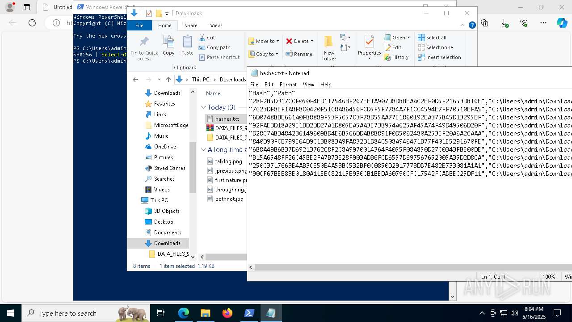Screen dimensions: 572x322
Task: Open Documents in navigation pane
Action: point(167,233)
